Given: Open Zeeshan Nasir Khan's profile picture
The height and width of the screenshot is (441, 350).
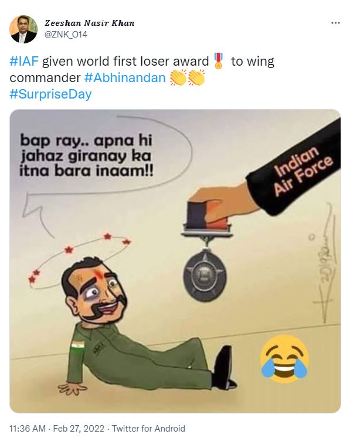Looking at the screenshot, I should pos(23,29).
